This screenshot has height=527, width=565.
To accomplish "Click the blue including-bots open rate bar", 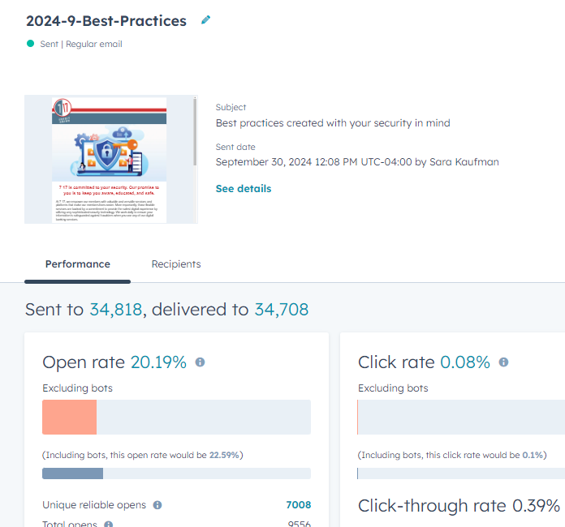I will (72, 473).
